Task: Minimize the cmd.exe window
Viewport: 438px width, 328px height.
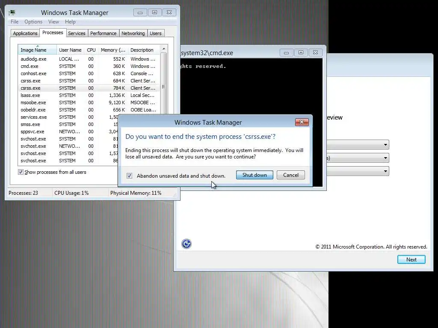Action: click(x=286, y=53)
